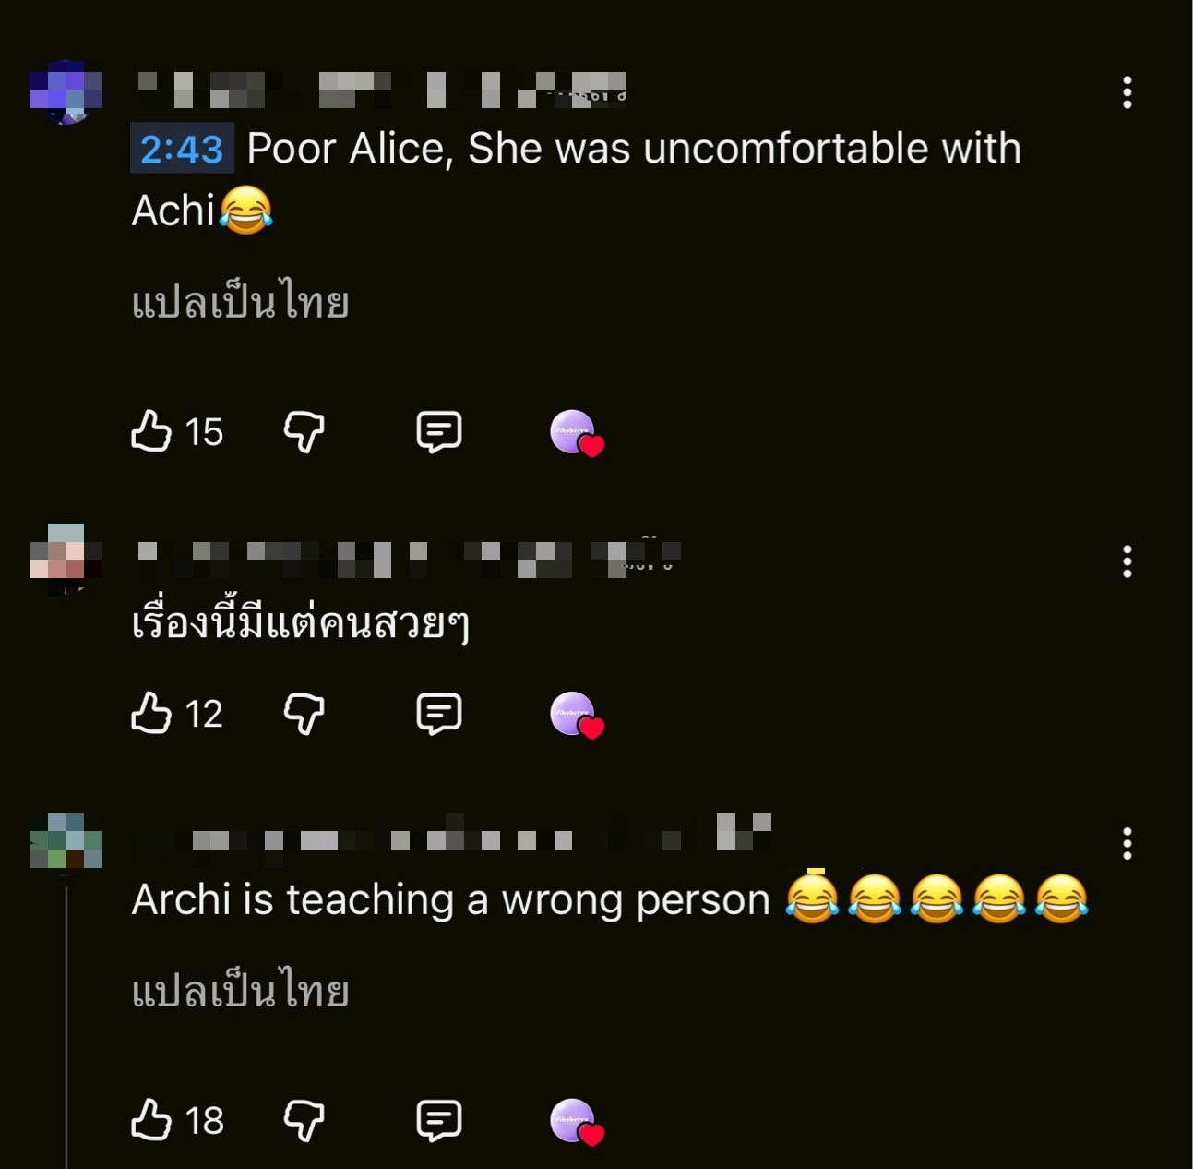The image size is (1193, 1169).
Task: Click the creator heart badge under the 15-likes comment
Action: (x=576, y=433)
